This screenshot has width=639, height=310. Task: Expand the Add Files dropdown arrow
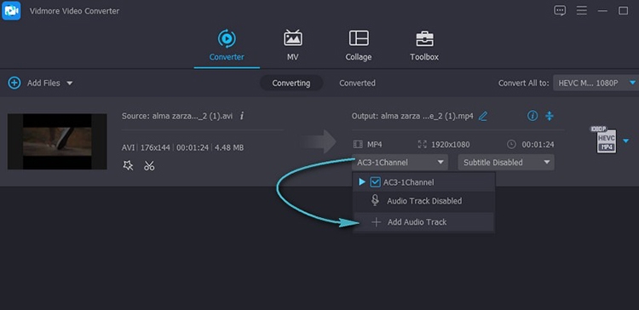70,83
